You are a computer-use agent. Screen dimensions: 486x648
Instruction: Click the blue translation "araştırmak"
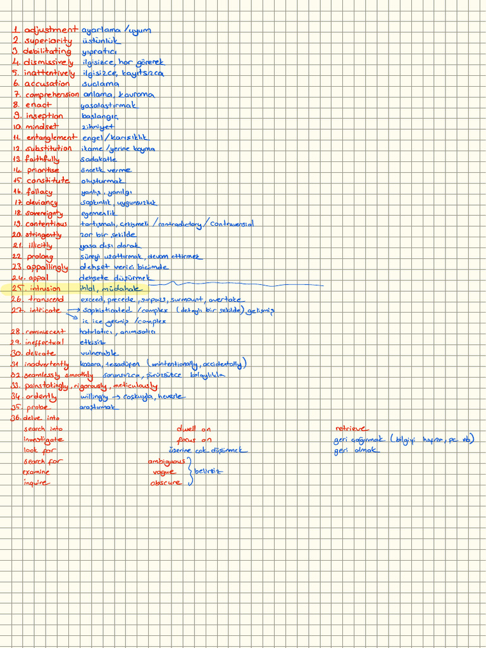click(x=99, y=408)
